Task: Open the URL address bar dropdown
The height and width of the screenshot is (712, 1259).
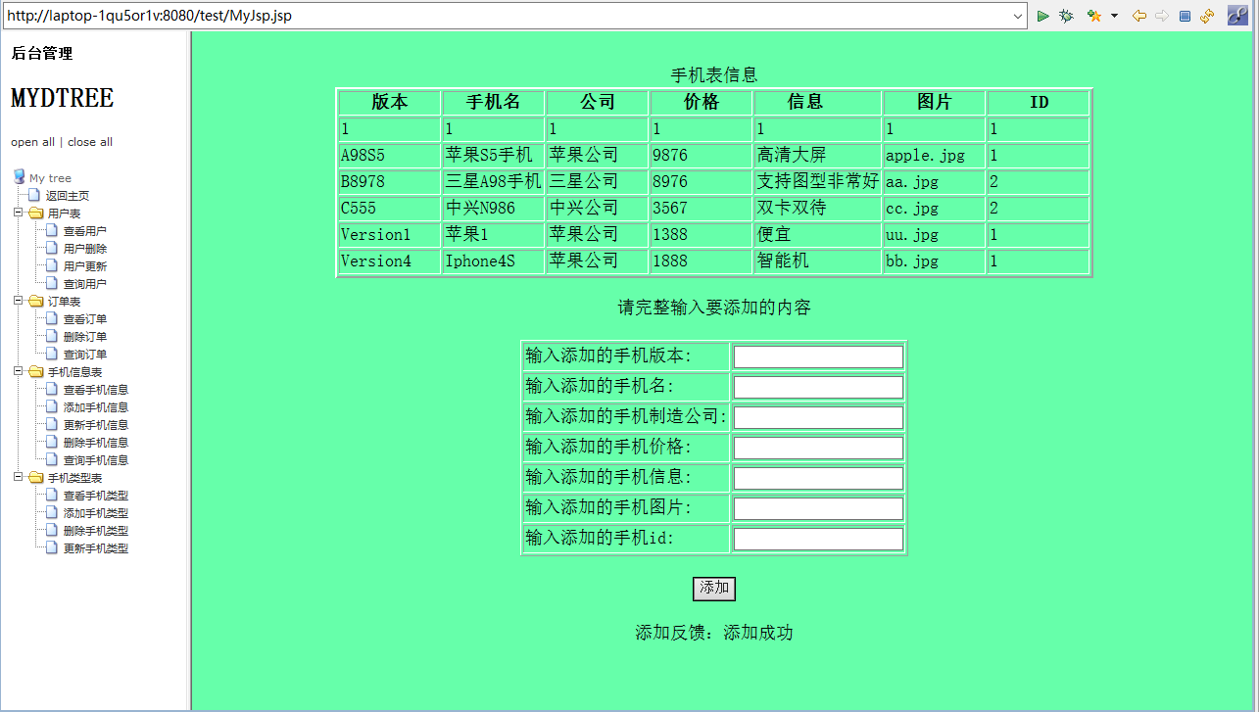Action: click(1018, 16)
